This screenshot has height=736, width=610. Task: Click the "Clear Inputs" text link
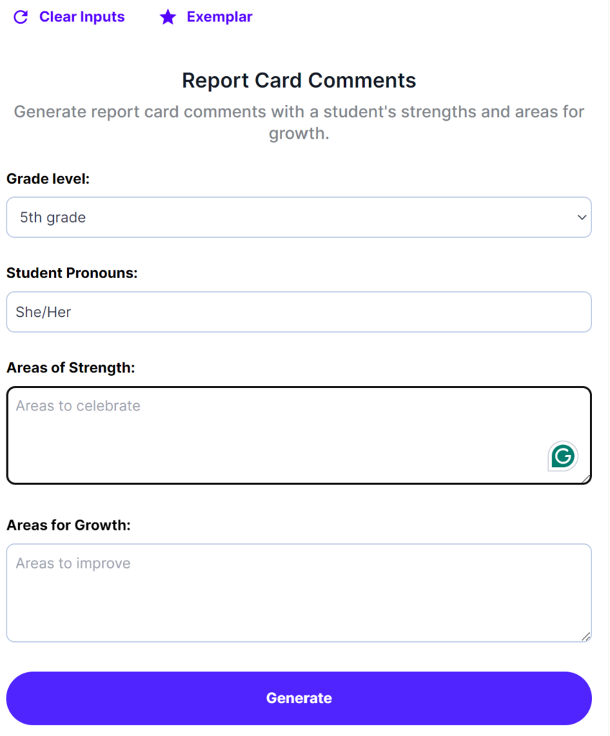point(82,17)
